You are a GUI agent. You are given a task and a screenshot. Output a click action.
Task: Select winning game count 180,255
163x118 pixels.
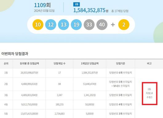59,105
